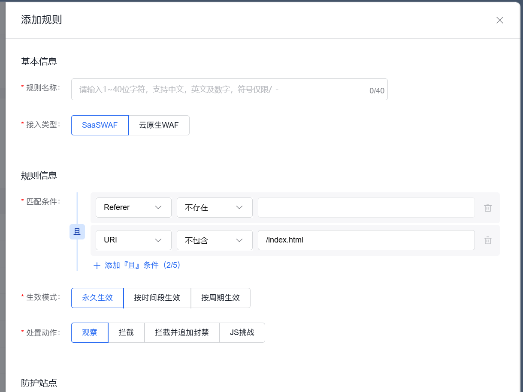Switch access type to 云原生WAF
The width and height of the screenshot is (523, 392).
(x=159, y=125)
